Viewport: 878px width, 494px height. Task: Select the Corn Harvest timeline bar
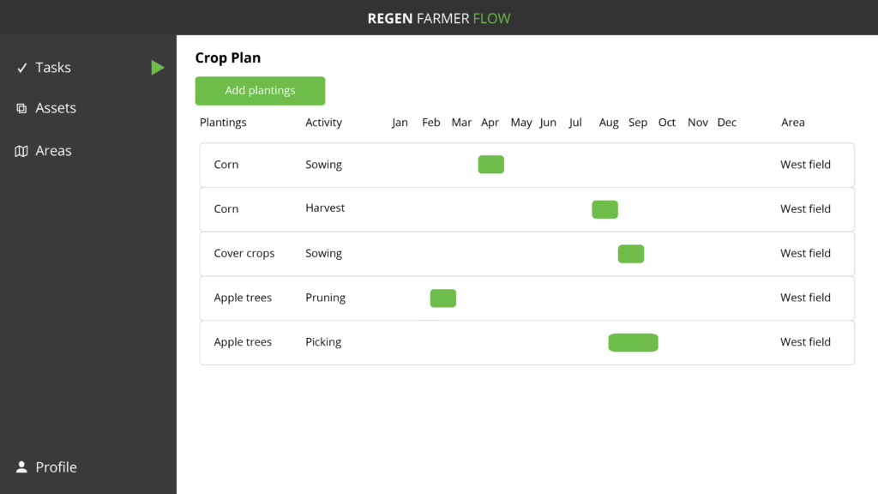point(604,209)
